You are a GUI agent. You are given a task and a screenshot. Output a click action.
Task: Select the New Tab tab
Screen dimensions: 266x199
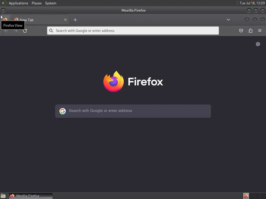coord(41,20)
